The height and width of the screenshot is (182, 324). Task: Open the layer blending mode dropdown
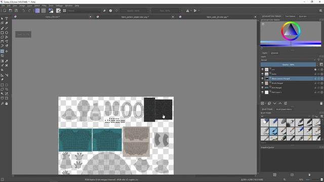coord(289,60)
